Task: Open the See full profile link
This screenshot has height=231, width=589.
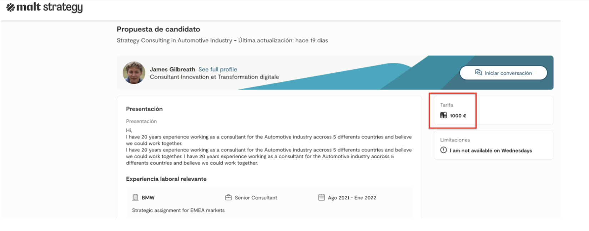Action: click(218, 70)
